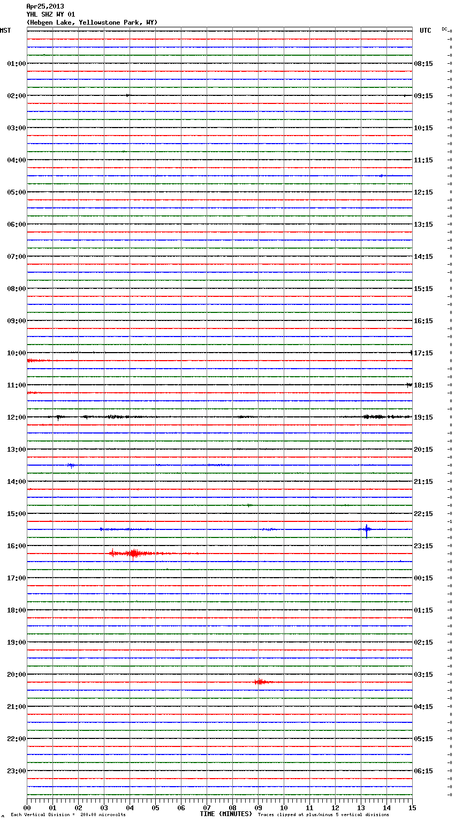Select the 15:00 MST time label
455x822 pixels.
[x=16, y=514]
